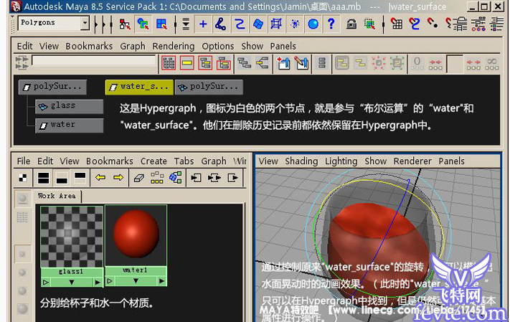This screenshot has width=510, height=322.
Task: Enable snap to points magnet icon
Action: click(433, 24)
